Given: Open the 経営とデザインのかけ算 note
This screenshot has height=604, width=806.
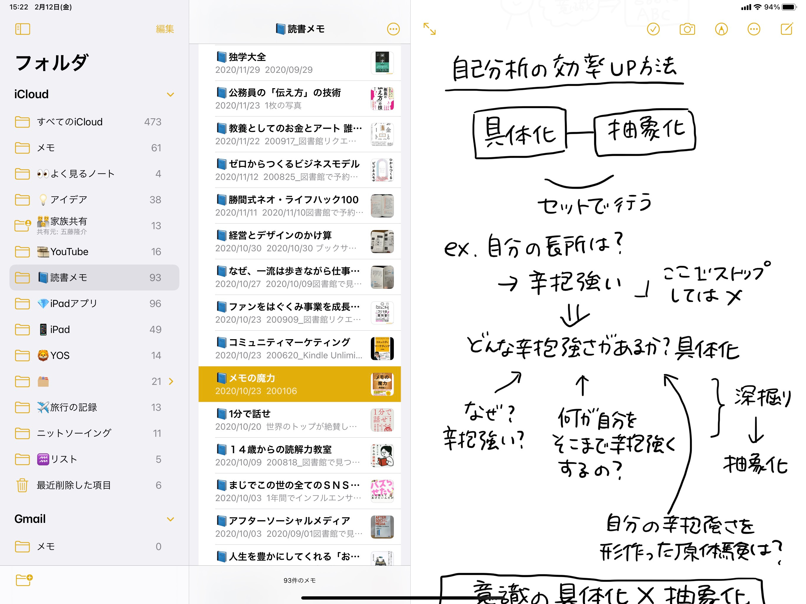Looking at the screenshot, I should point(299,242).
